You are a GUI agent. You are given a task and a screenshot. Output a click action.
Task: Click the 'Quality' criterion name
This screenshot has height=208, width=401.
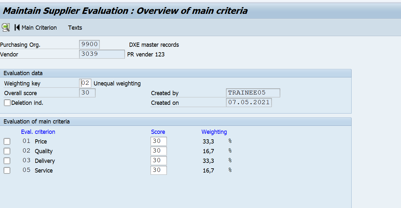pyautogui.click(x=44, y=151)
